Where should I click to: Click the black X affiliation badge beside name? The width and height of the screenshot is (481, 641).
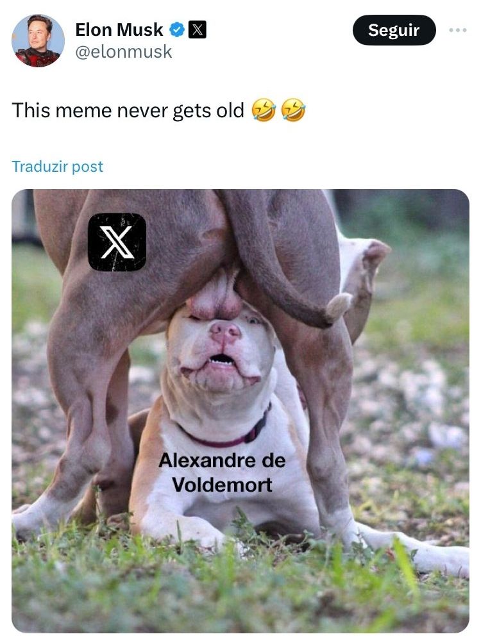click(197, 30)
